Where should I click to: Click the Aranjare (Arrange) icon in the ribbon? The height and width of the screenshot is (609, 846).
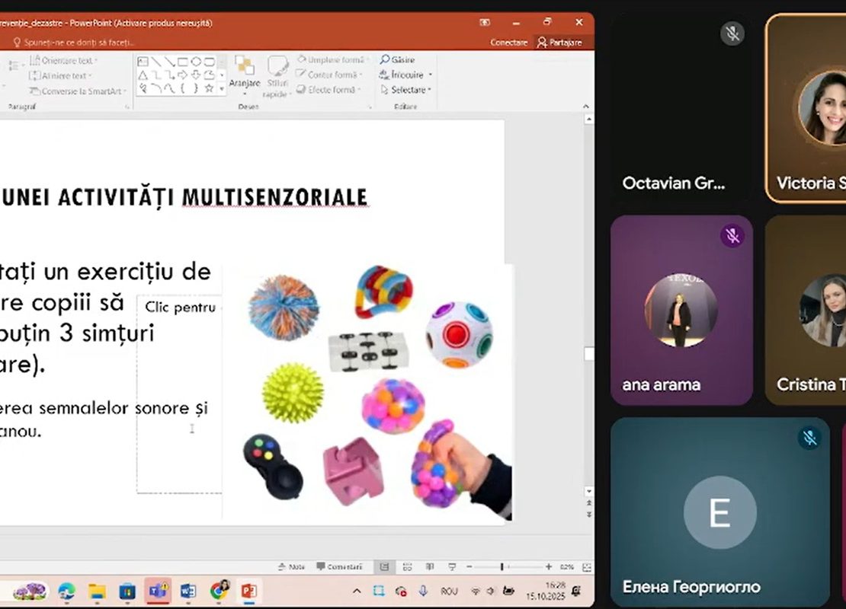[245, 69]
